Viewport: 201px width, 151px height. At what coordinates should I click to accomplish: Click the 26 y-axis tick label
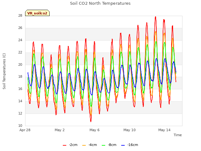point(20,28)
